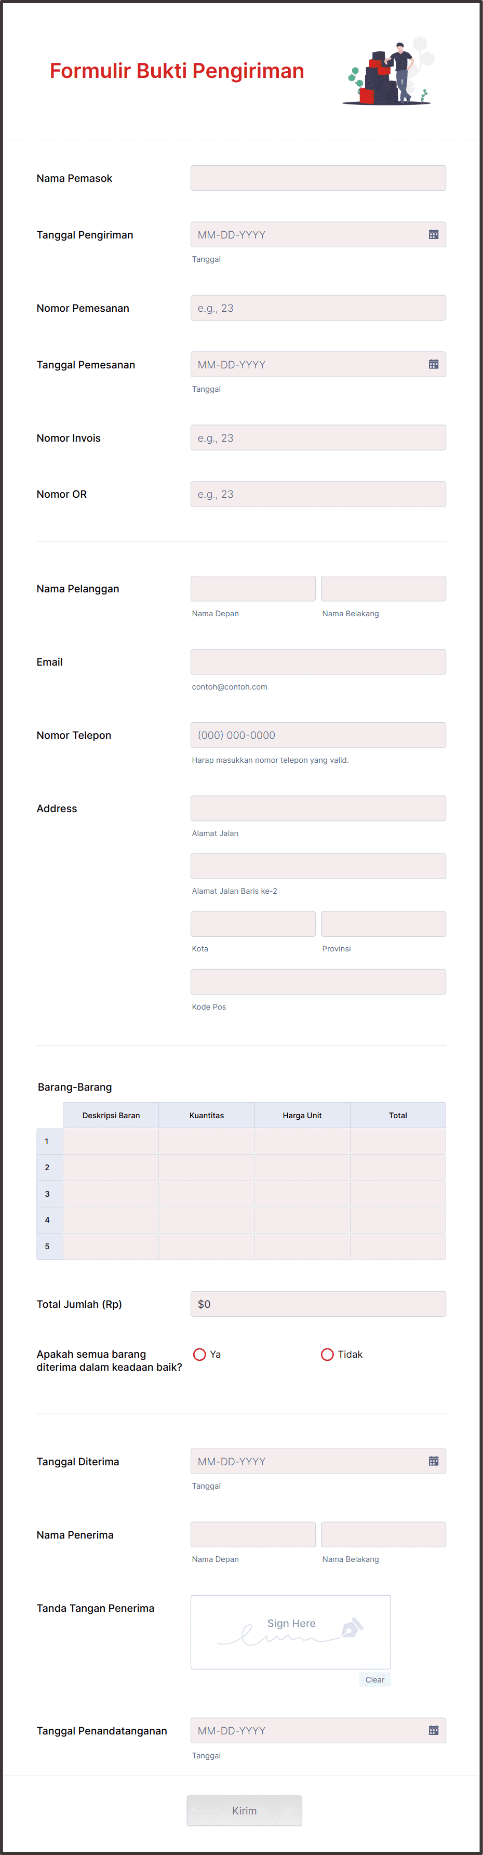Screen dimensions: 483x1855
Task: Click the delivery illustration in header
Action: click(388, 71)
